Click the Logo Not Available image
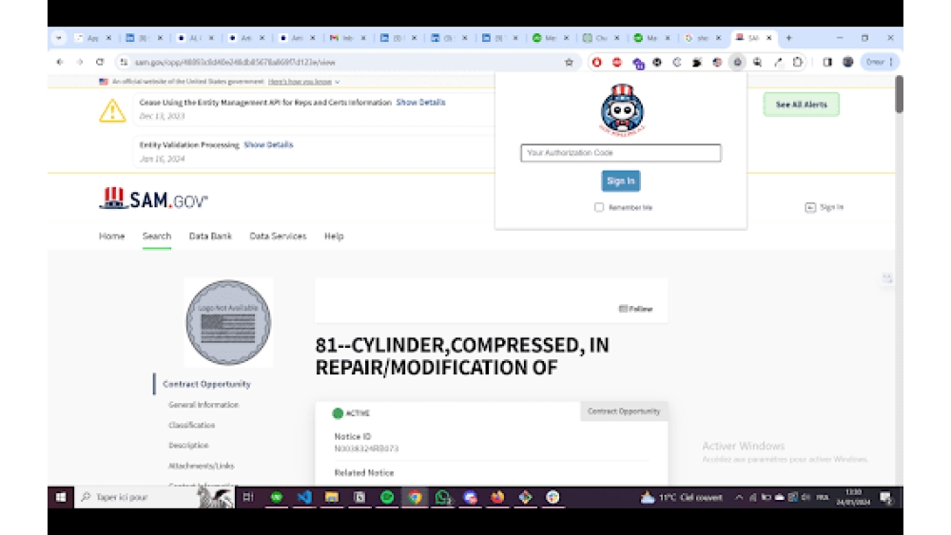Screen dimensions: 951x535 [x=228, y=322]
